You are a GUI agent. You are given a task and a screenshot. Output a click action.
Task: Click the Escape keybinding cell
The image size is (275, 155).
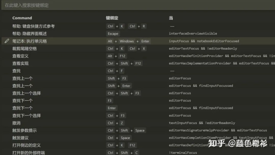(x=113, y=34)
